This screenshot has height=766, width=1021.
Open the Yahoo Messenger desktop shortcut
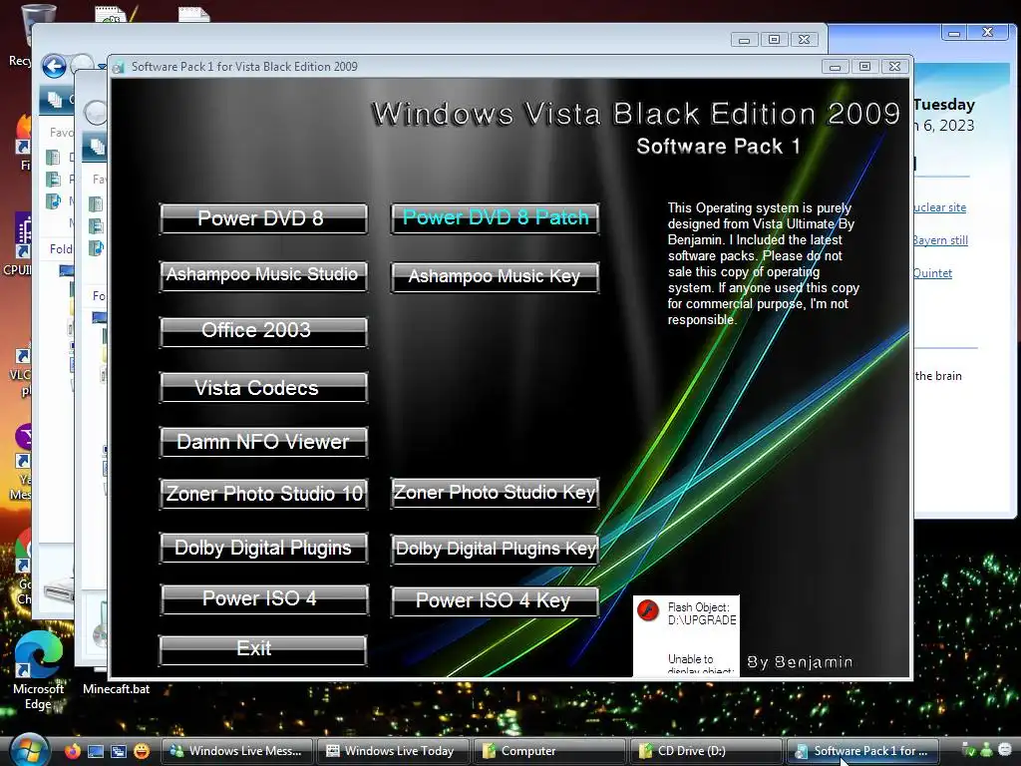pos(22,463)
